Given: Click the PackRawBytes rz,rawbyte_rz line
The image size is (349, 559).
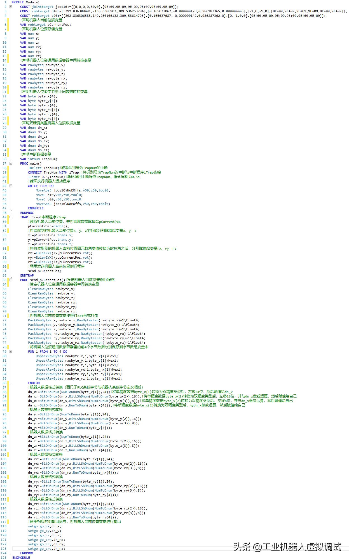Looking at the screenshot, I should pyautogui.click(x=86, y=343).
